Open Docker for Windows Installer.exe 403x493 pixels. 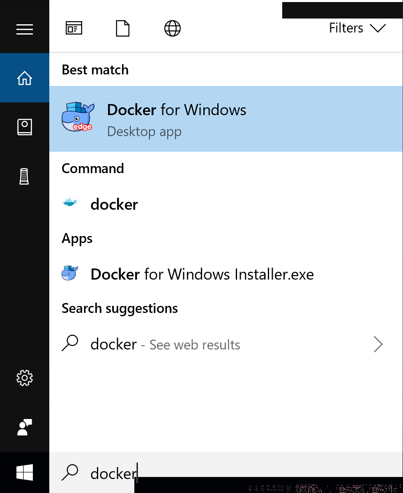pos(226,274)
